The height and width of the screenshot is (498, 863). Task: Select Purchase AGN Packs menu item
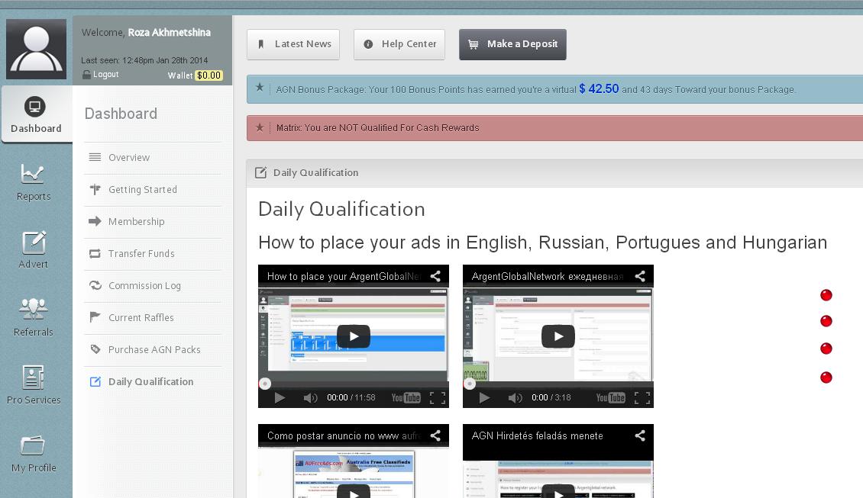pos(153,349)
